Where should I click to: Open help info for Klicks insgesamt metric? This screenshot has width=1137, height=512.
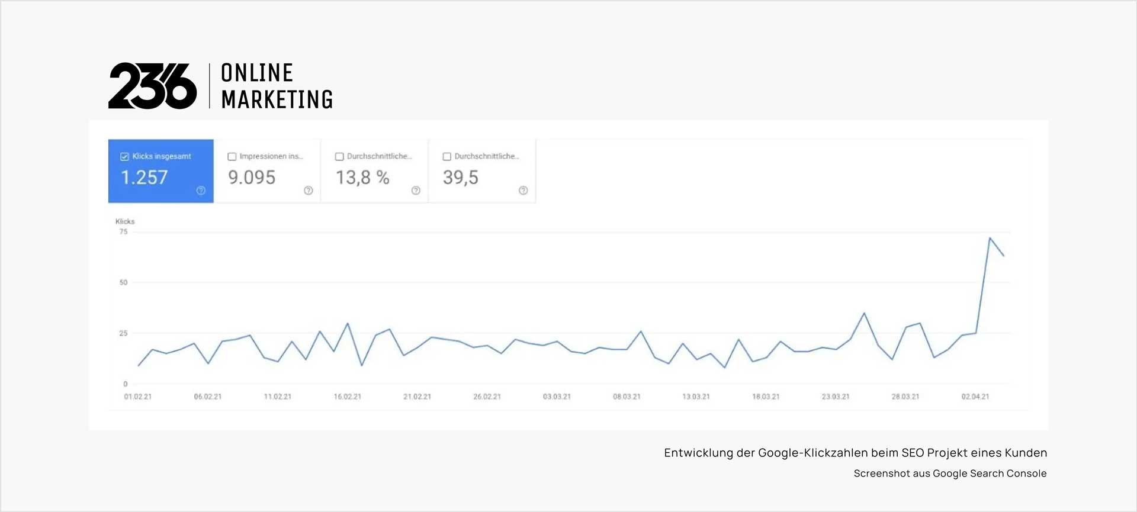click(x=201, y=191)
